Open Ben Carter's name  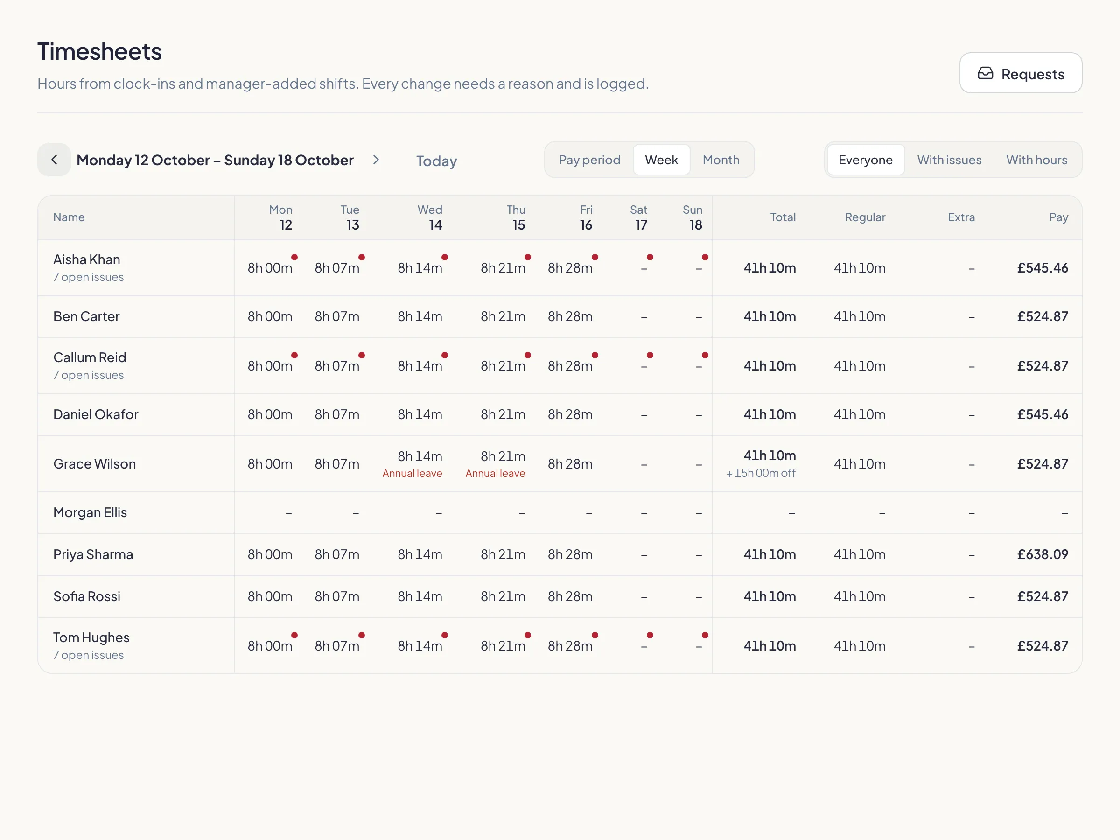[x=87, y=316]
